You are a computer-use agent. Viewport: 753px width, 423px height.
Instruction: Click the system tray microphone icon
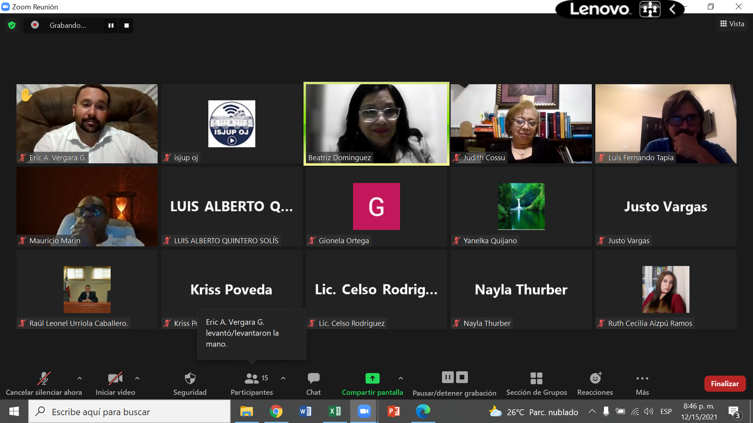(606, 411)
